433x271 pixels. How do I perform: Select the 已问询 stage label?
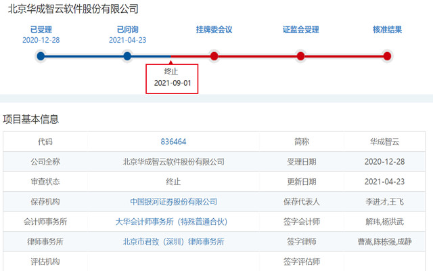(128, 30)
